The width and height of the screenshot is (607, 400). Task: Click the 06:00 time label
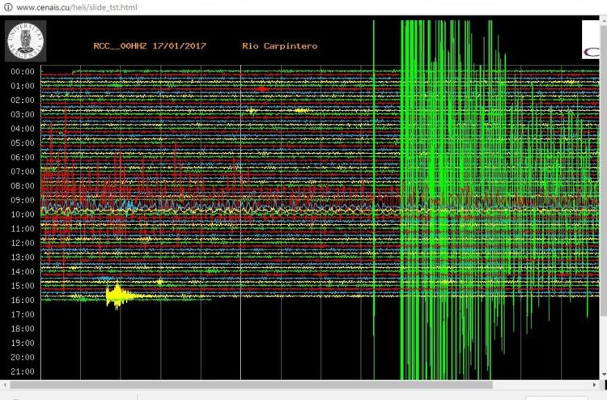21,157
